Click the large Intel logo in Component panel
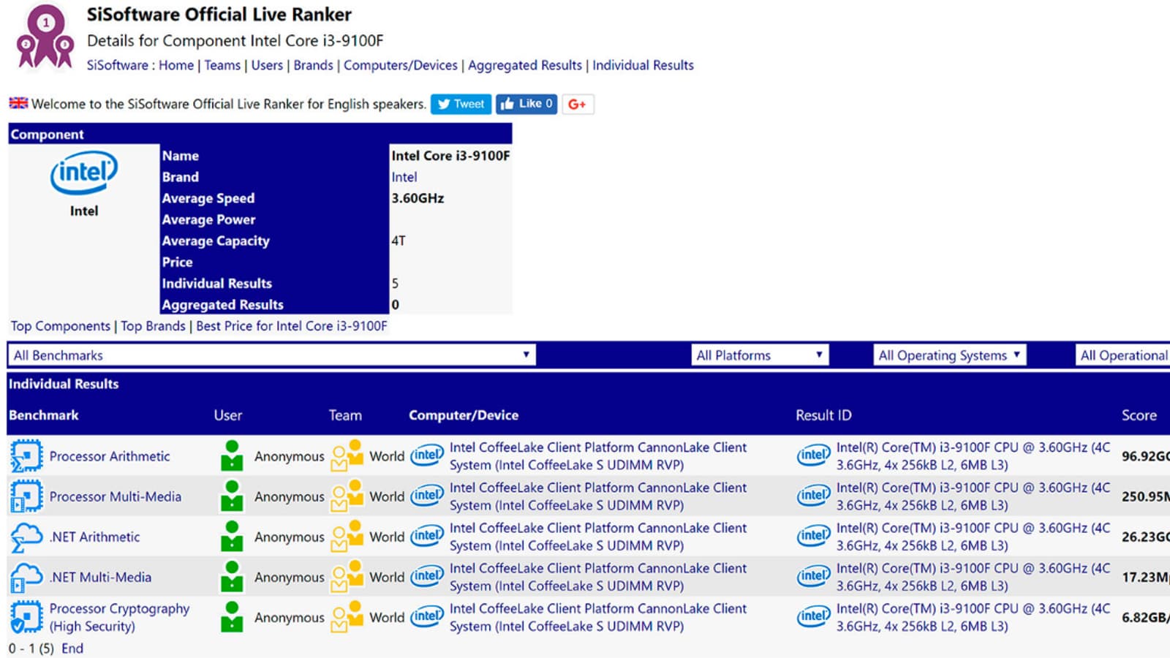1170x658 pixels. tap(84, 173)
